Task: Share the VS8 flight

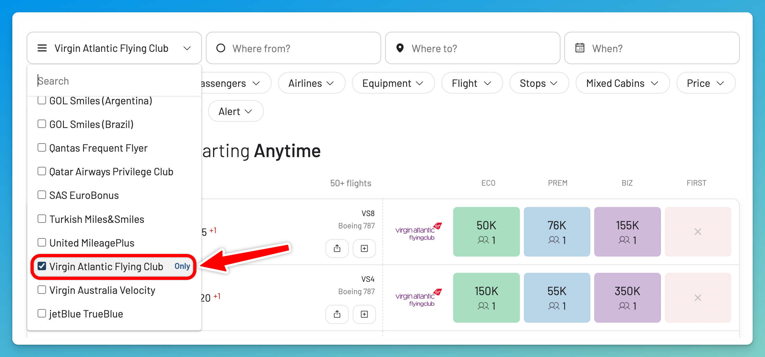Action: click(337, 248)
